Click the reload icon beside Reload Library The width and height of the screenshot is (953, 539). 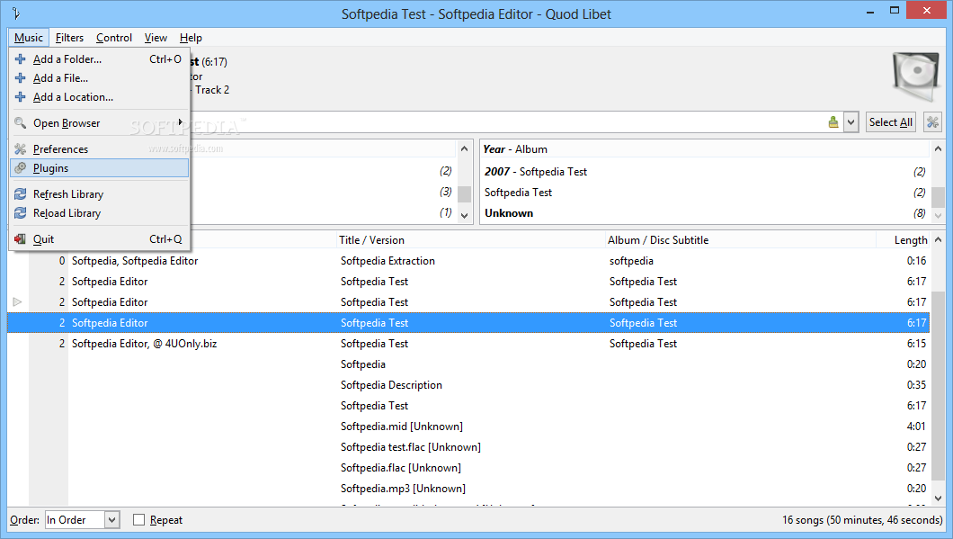coord(20,213)
